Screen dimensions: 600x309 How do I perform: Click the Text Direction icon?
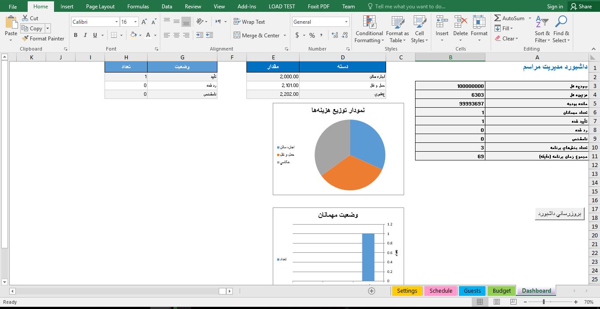[218, 21]
